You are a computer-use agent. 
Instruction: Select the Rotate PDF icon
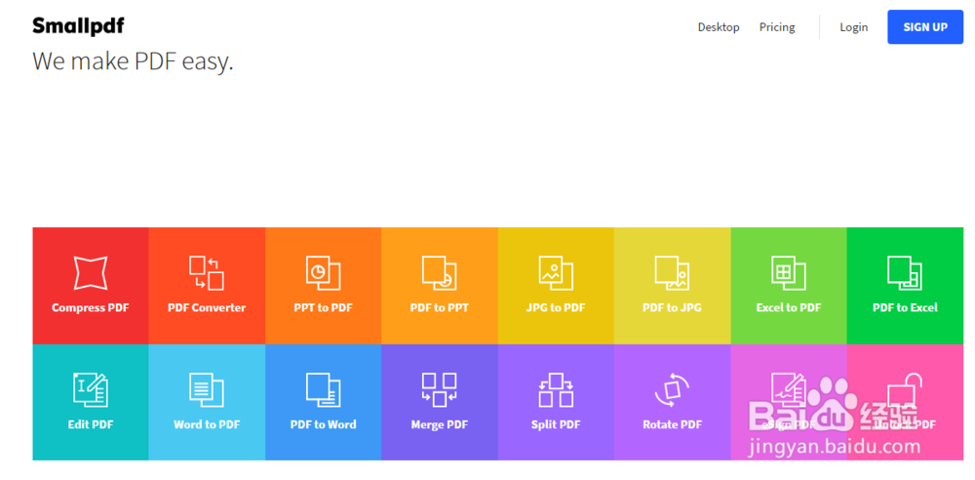click(x=672, y=389)
